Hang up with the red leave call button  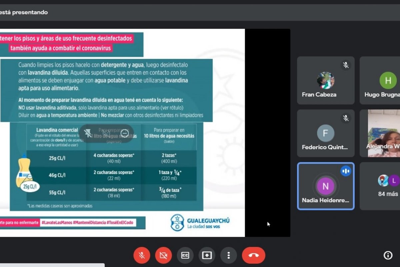tap(254, 255)
